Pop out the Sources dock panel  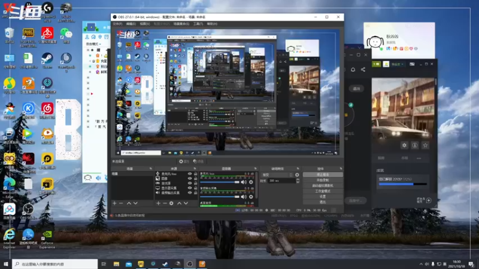[x=195, y=169]
